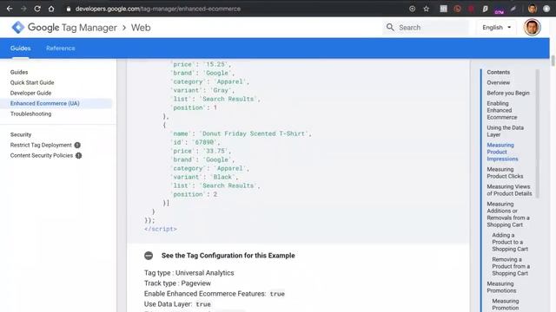This screenshot has width=556, height=312.
Task: Click the install plus-circle icon in address bar
Action: [412, 9]
